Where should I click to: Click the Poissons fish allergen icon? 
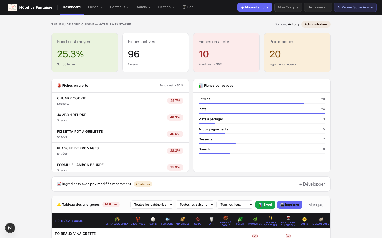pos(167,219)
